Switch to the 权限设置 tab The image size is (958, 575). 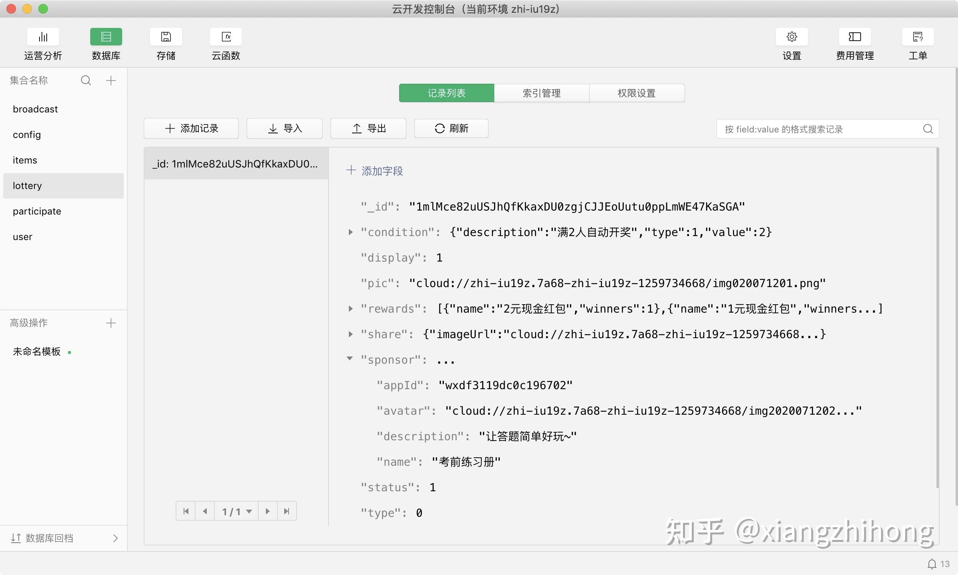637,93
